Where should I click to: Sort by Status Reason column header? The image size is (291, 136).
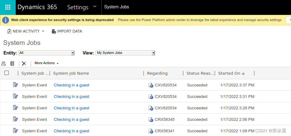point(200,73)
